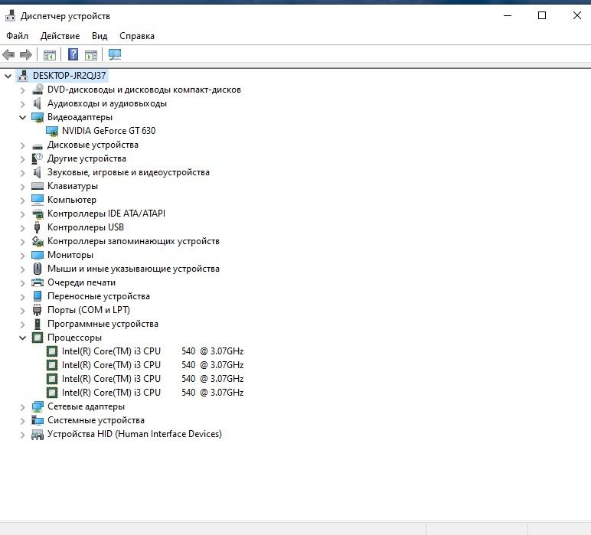Expand the Дисковые устройства category
This screenshot has width=591, height=535.
click(x=23, y=145)
